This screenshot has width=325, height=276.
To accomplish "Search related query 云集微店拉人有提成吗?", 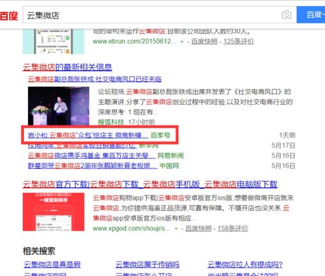I will coord(245,265).
